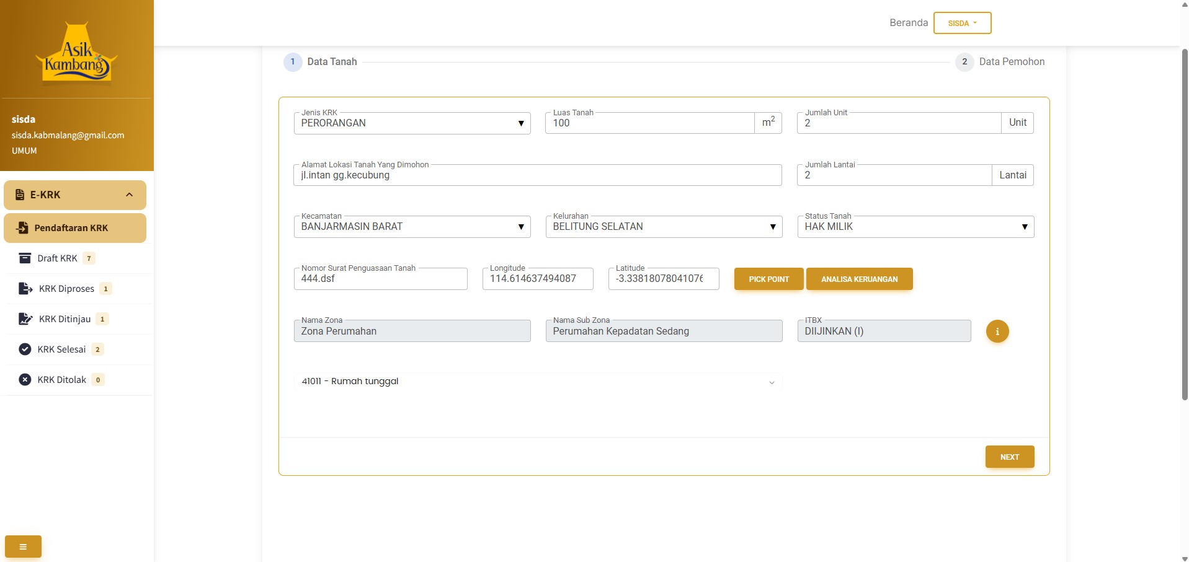The height and width of the screenshot is (562, 1189).
Task: Collapse the E-KRK menu chevron
Action: [x=129, y=195]
